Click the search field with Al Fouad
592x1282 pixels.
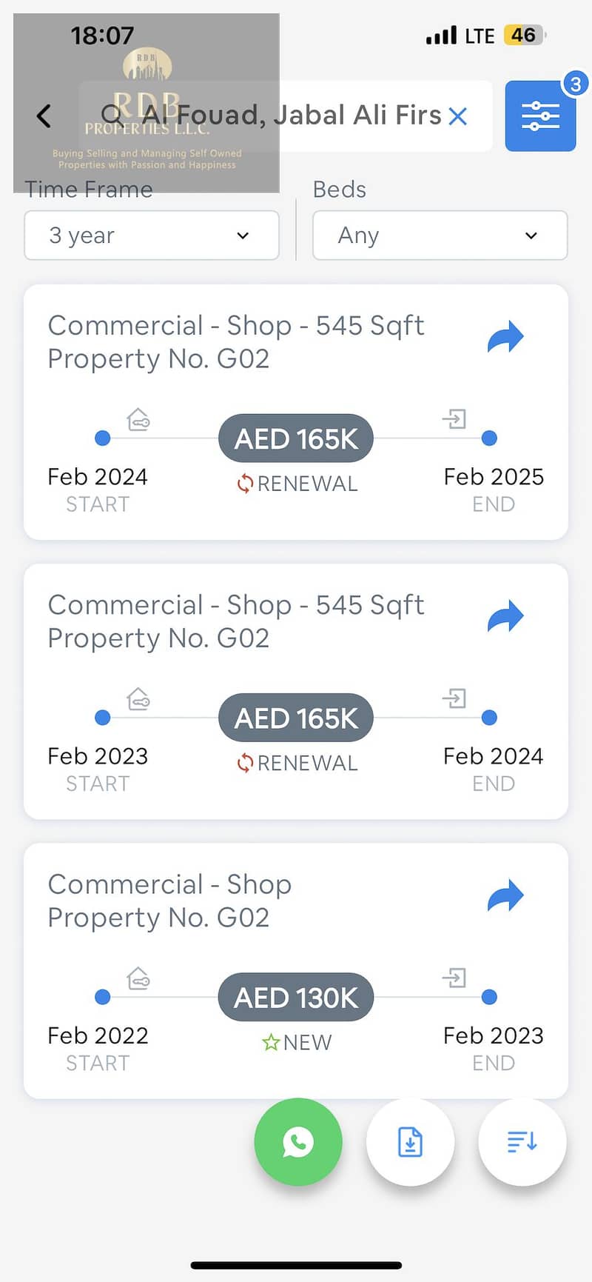(286, 116)
